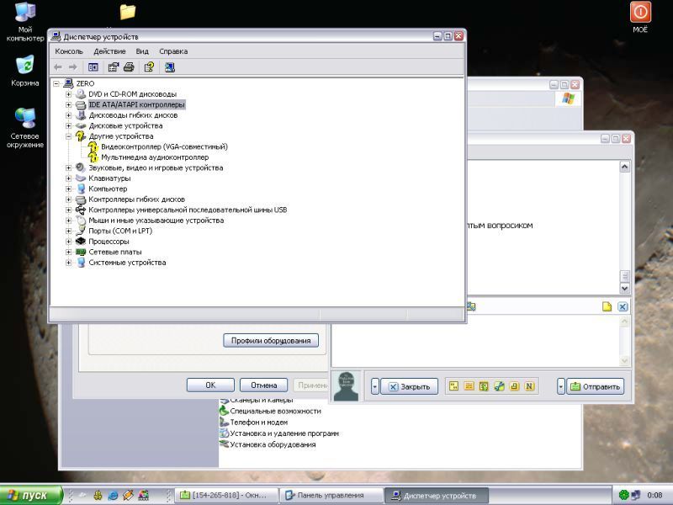The width and height of the screenshot is (673, 505).
Task: Click the yellow note icon in chat window
Action: pyautogui.click(x=606, y=306)
